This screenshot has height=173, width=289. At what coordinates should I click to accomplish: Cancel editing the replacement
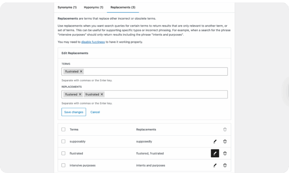pos(95,112)
